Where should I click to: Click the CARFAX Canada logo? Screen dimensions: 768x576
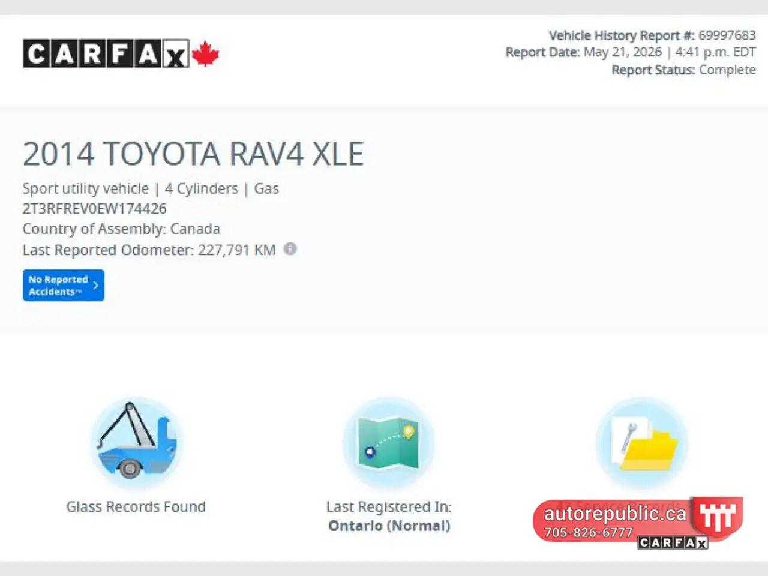tap(121, 54)
